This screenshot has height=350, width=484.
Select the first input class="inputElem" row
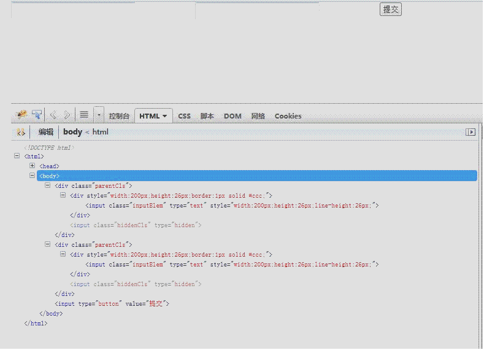point(232,206)
